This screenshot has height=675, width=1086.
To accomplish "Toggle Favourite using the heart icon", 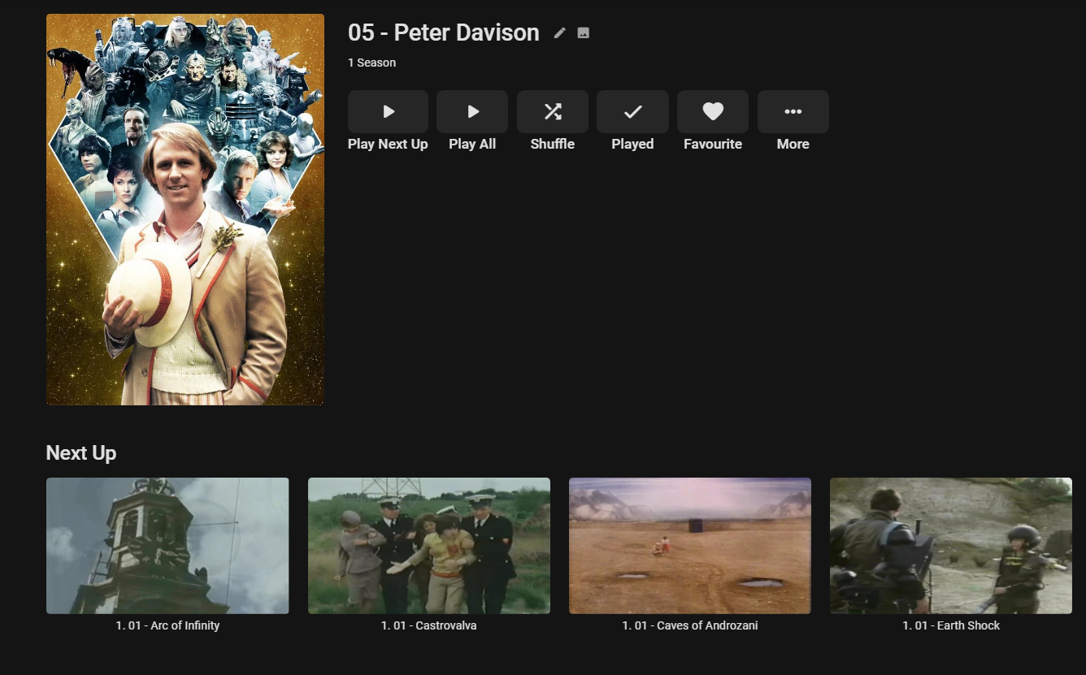I will (x=713, y=112).
